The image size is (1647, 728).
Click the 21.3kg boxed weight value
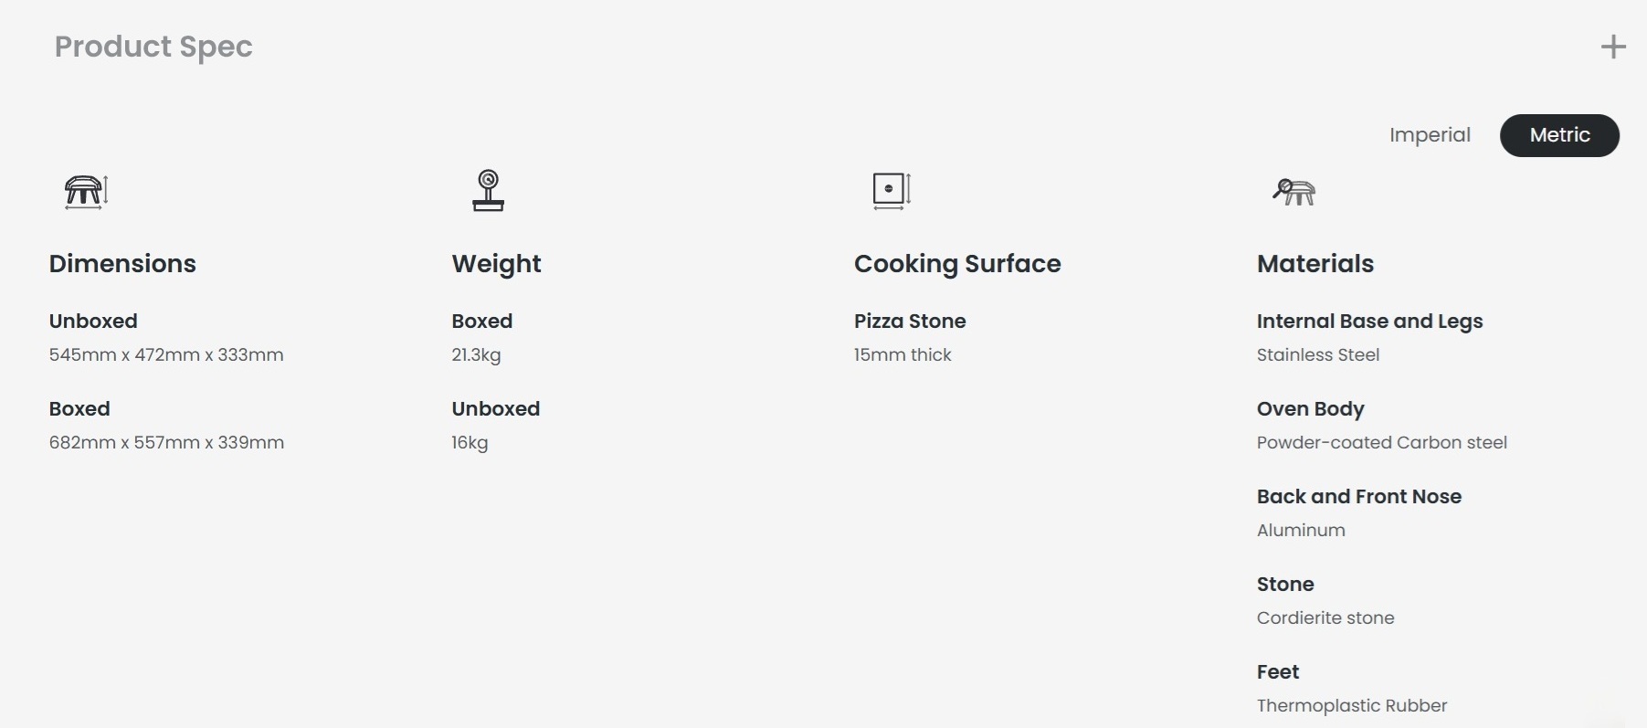point(476,355)
